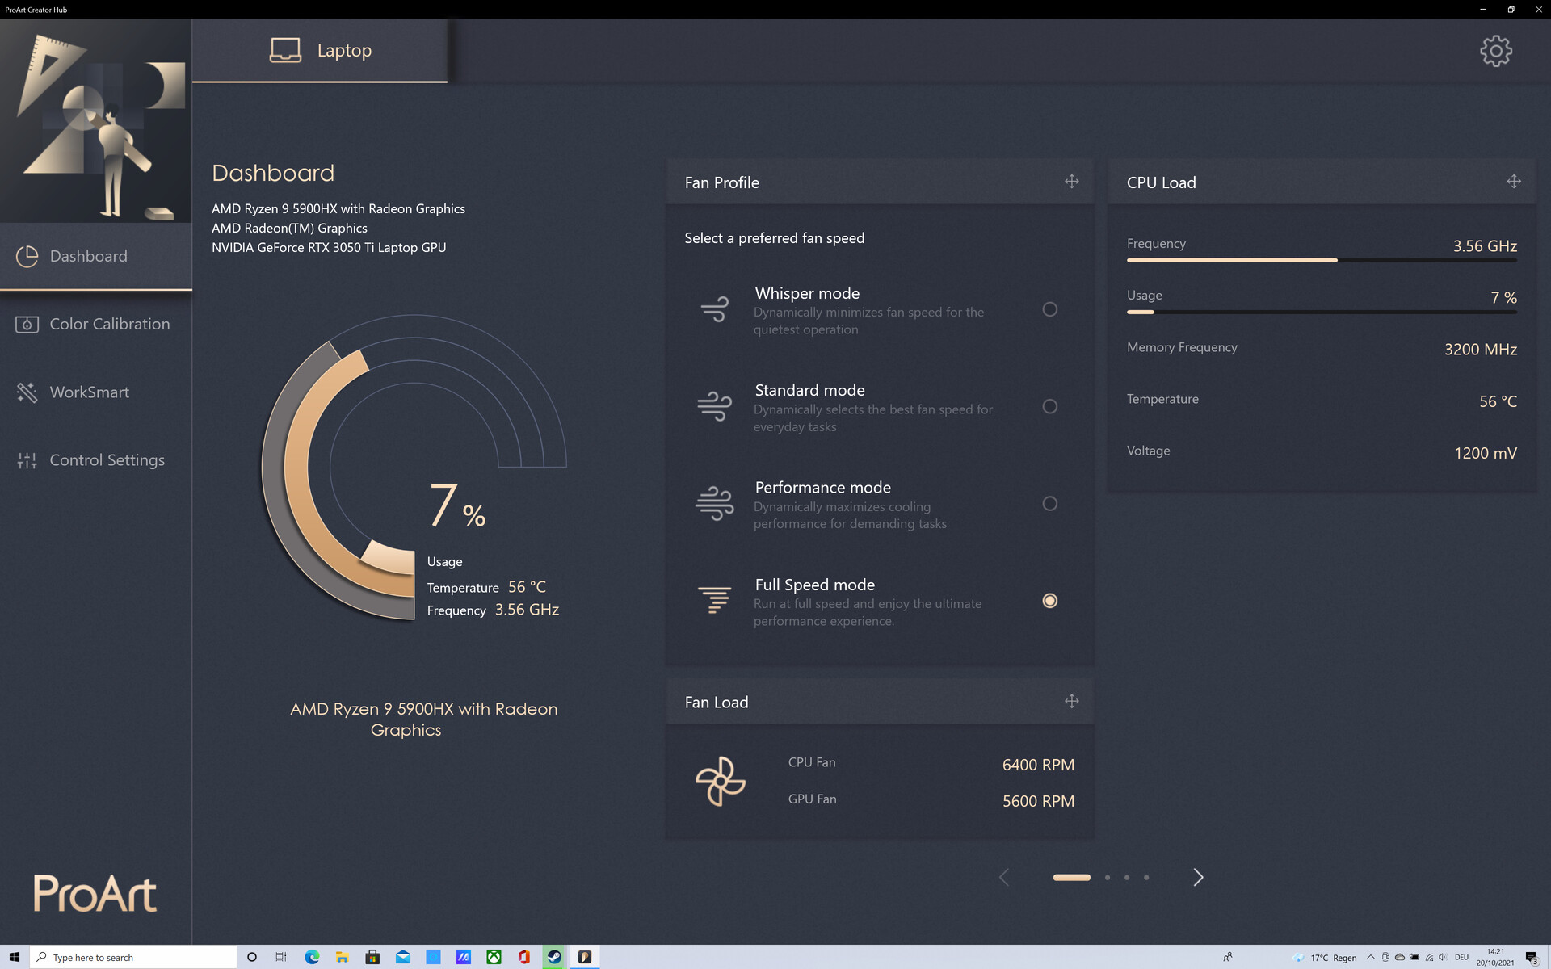The height and width of the screenshot is (969, 1551).
Task: Select Standard mode radio button
Action: coord(1049,406)
